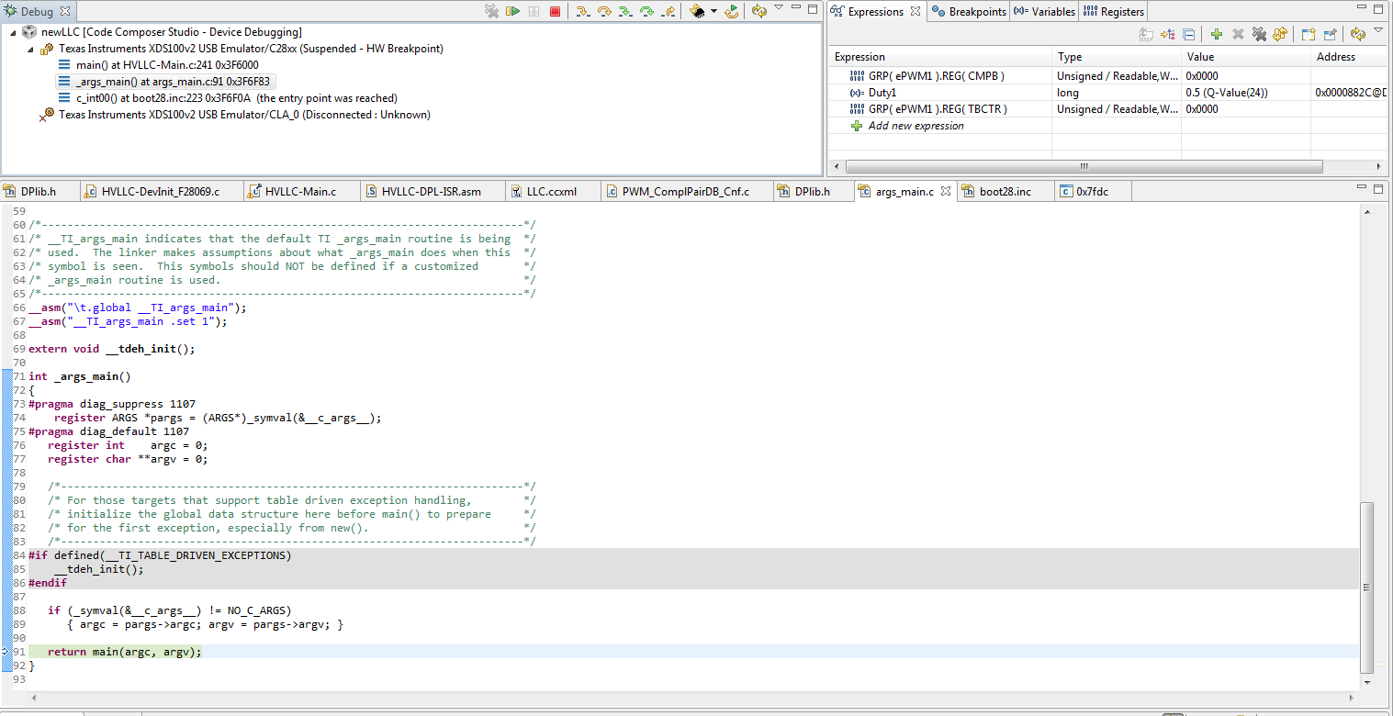Click 'Add new expression' row
1393x716 pixels.
[916, 126]
